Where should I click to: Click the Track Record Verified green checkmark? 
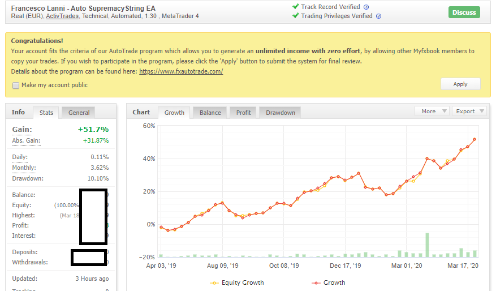click(296, 6)
